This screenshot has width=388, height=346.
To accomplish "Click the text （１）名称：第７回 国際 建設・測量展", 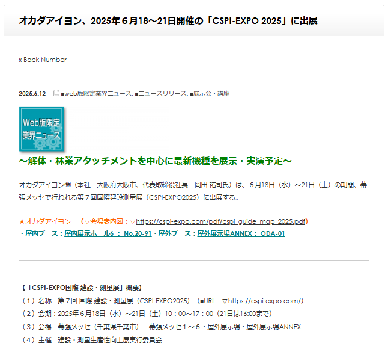I will (106, 301).
